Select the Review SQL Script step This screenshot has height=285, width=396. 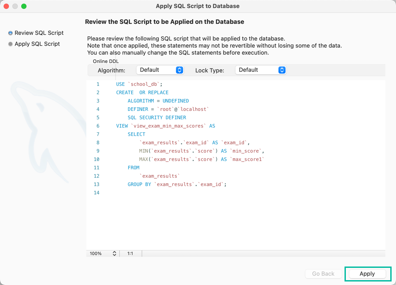tap(36, 33)
